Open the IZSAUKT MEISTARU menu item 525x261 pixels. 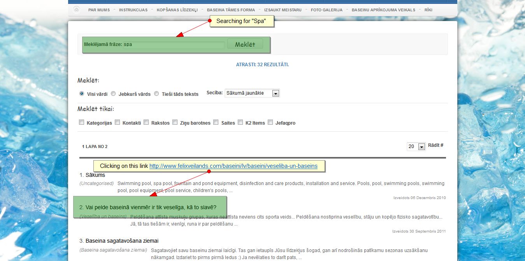pos(283,10)
